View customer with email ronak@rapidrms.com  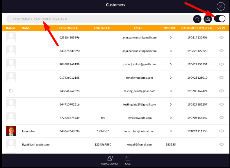[221, 78]
